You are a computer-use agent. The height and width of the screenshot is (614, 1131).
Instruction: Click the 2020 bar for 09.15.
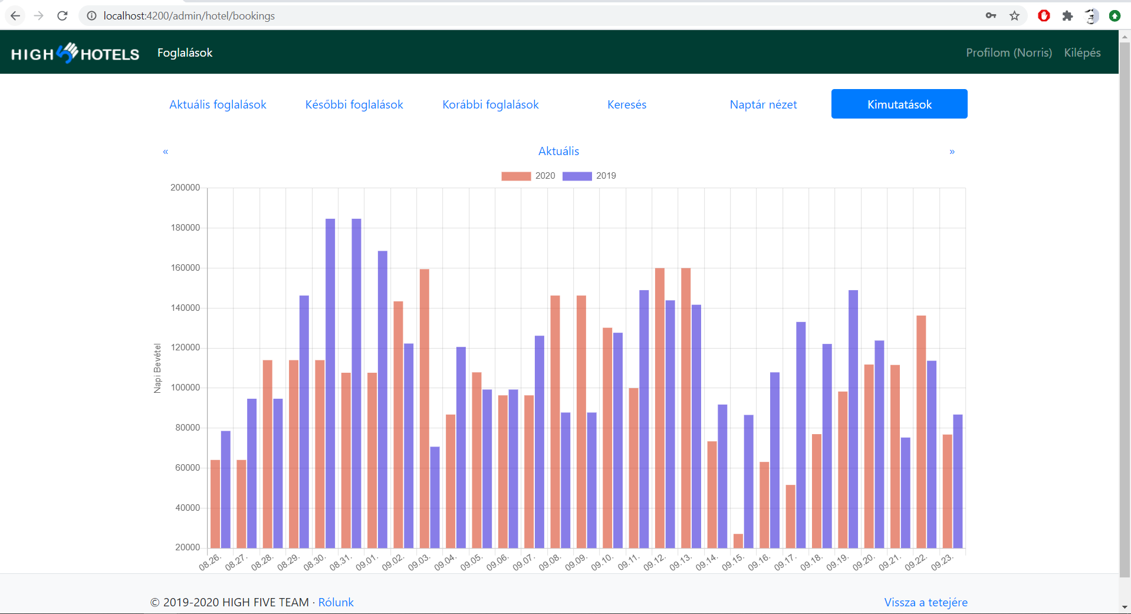click(x=738, y=541)
